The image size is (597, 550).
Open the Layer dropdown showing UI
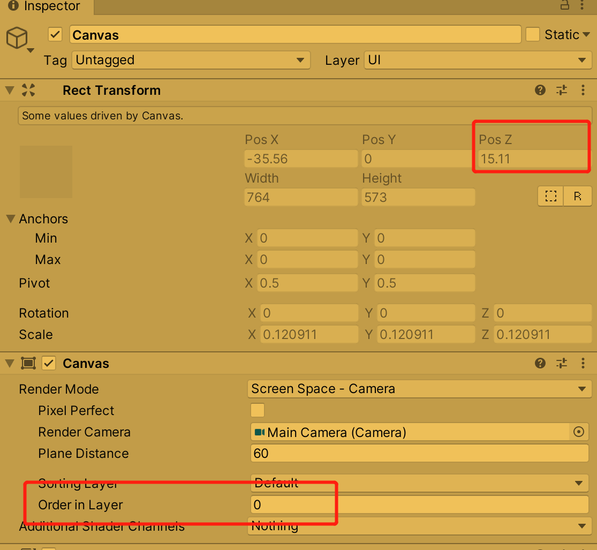click(x=477, y=60)
